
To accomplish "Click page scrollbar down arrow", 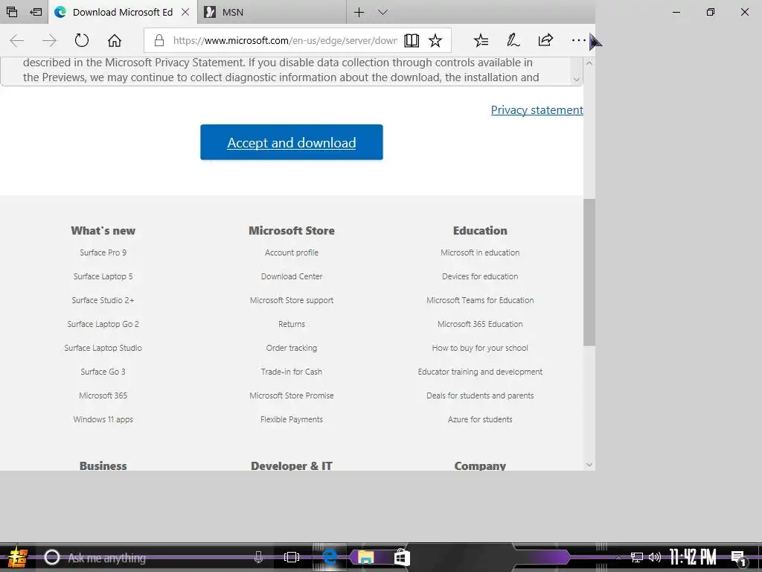I will click(589, 465).
